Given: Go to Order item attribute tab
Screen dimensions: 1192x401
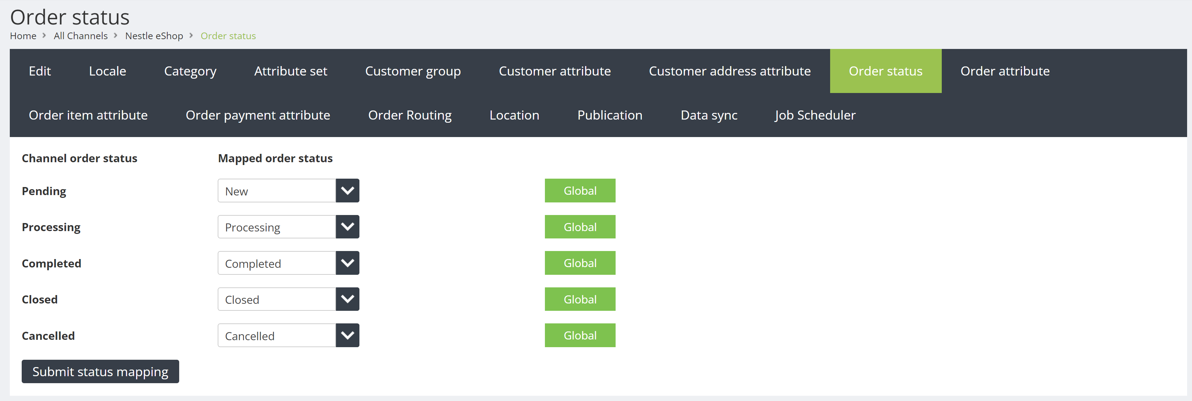Looking at the screenshot, I should (89, 115).
